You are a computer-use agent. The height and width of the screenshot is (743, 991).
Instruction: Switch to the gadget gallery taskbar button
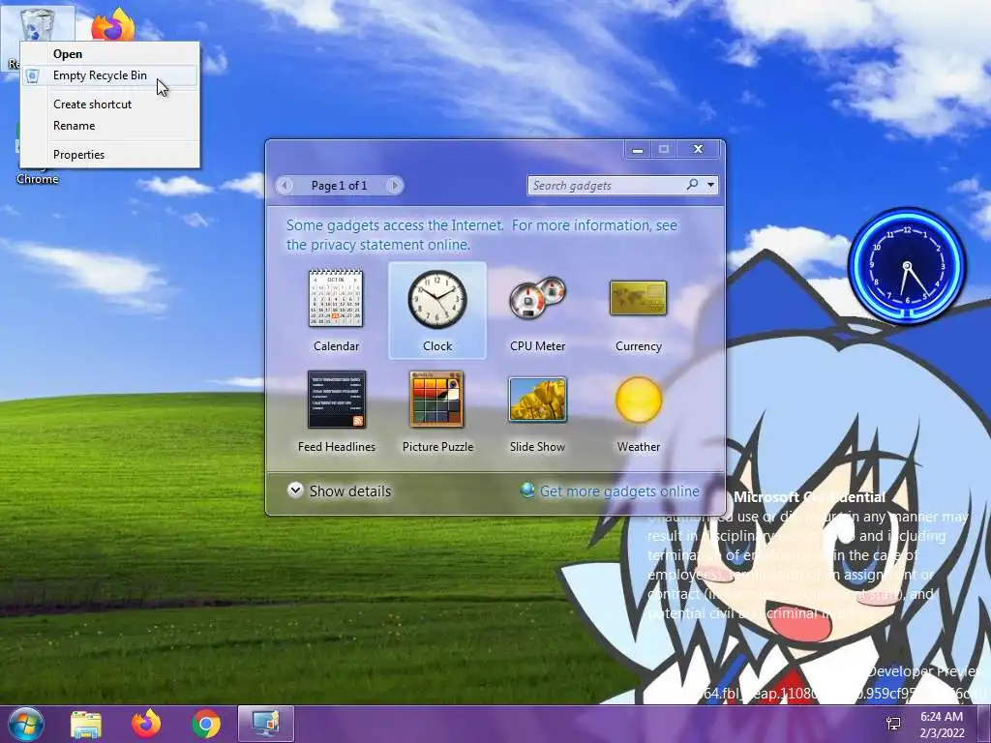click(x=266, y=724)
